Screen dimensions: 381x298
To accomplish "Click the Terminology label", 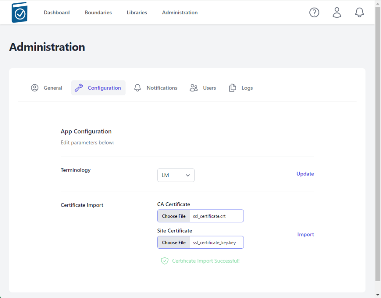I will [75, 170].
